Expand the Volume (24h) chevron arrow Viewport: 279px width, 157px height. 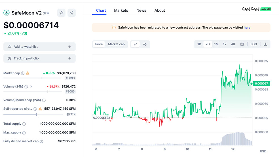31,87
